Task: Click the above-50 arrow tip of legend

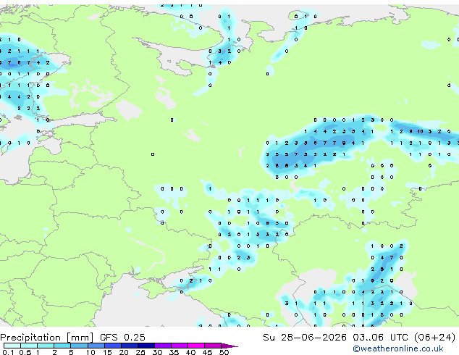Action: pyautogui.click(x=229, y=346)
